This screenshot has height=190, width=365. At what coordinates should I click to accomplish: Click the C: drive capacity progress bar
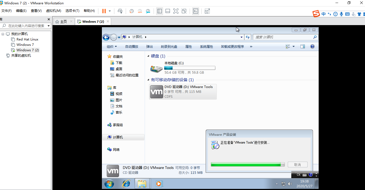point(190,68)
